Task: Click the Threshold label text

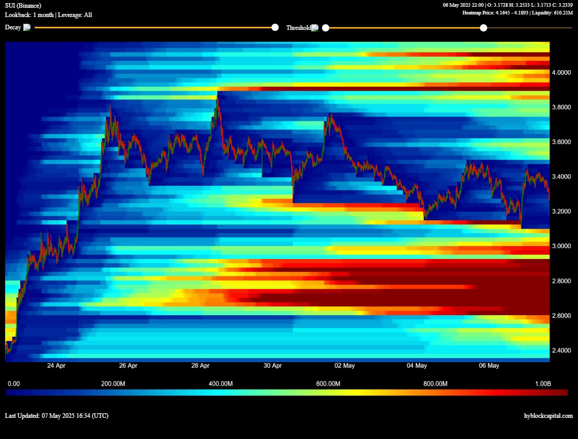Action: click(x=299, y=27)
